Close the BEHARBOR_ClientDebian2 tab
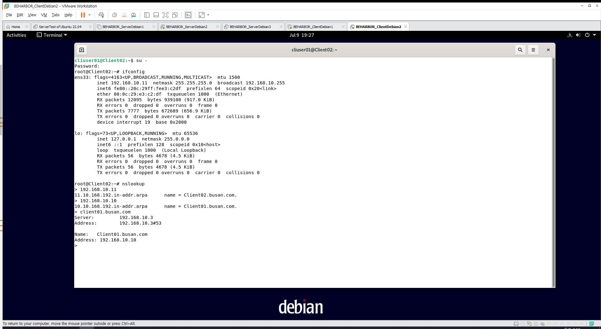 406,27
